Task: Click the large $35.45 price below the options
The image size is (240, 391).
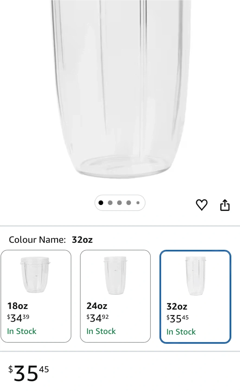Action: (x=28, y=373)
